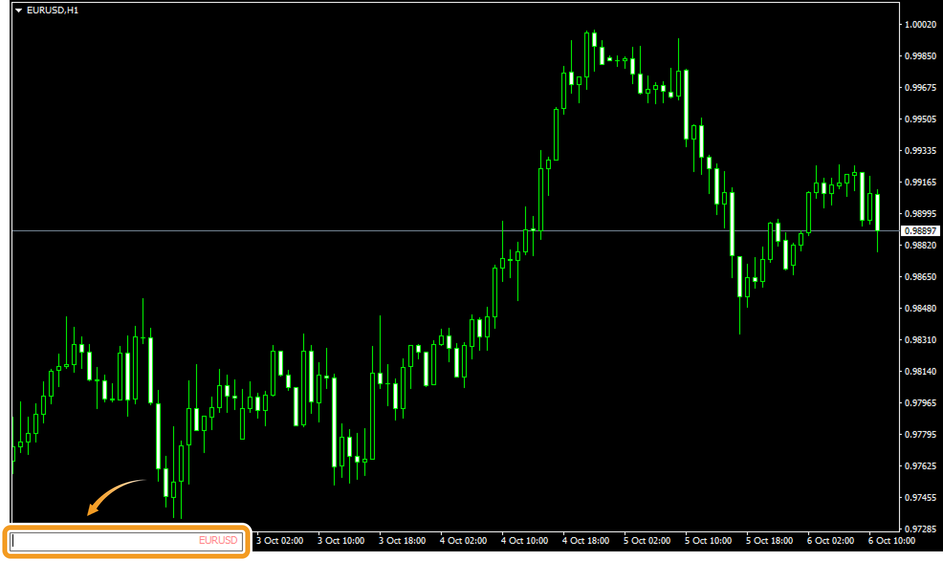The height and width of the screenshot is (561, 943).
Task: Click the 4 Oct 18:00 time label
Action: coord(586,540)
